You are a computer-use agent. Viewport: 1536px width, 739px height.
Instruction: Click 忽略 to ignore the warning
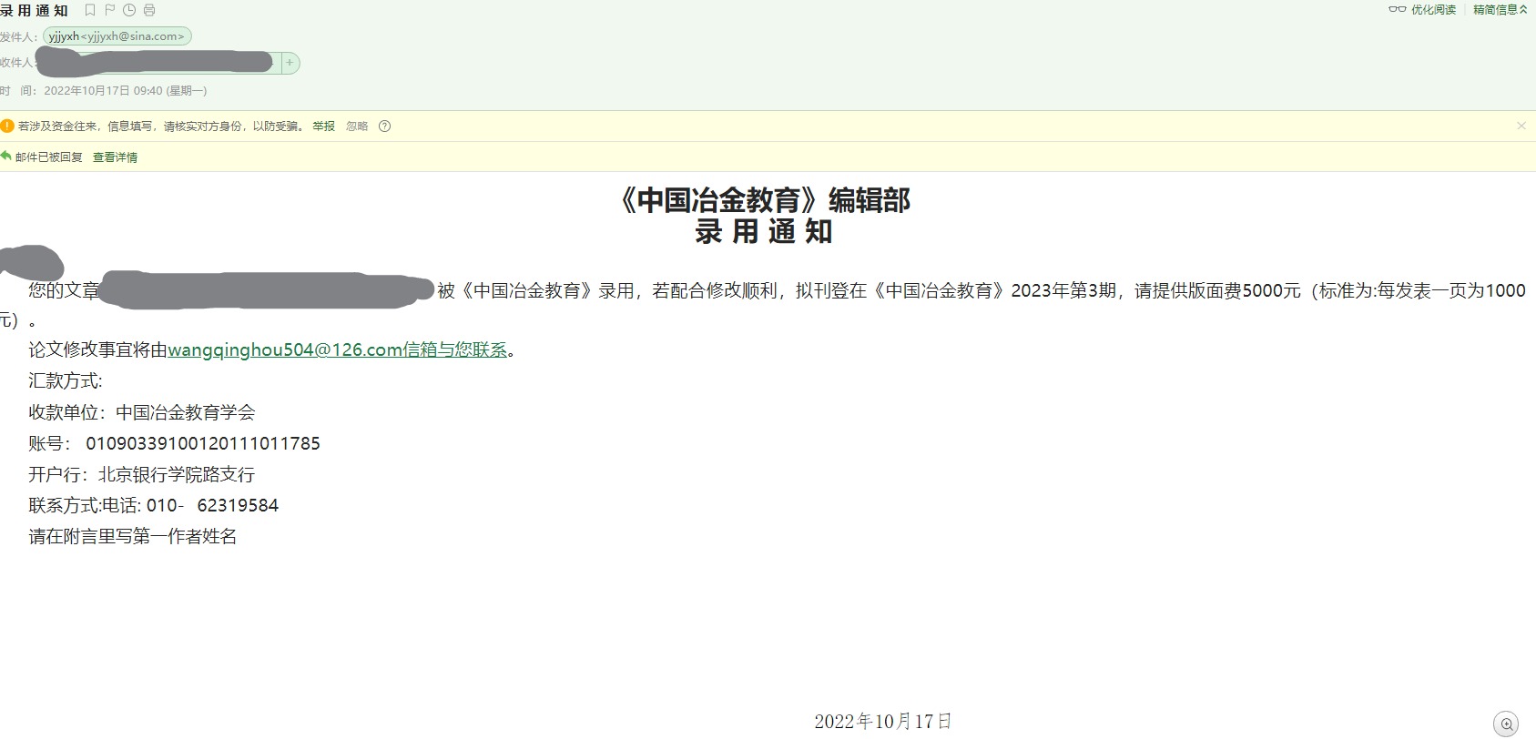point(357,127)
